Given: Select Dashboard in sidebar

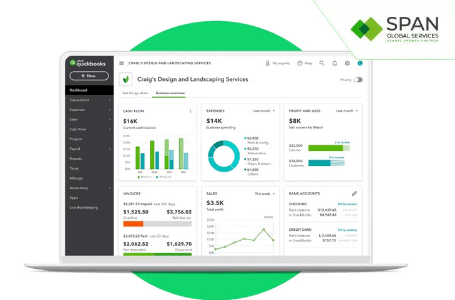Looking at the screenshot, I should pyautogui.click(x=89, y=90).
